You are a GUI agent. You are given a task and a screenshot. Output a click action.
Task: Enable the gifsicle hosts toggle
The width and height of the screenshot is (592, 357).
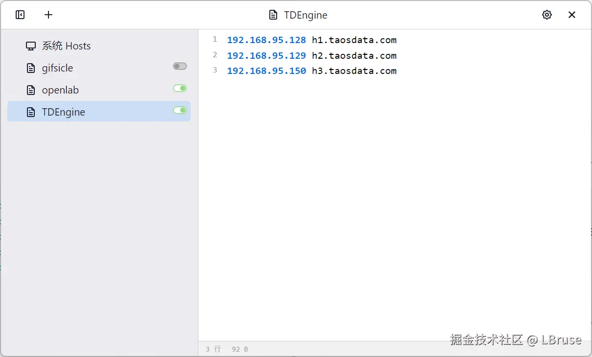click(x=180, y=66)
